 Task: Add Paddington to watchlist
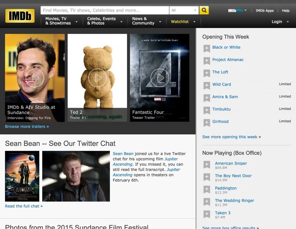coord(207,189)
